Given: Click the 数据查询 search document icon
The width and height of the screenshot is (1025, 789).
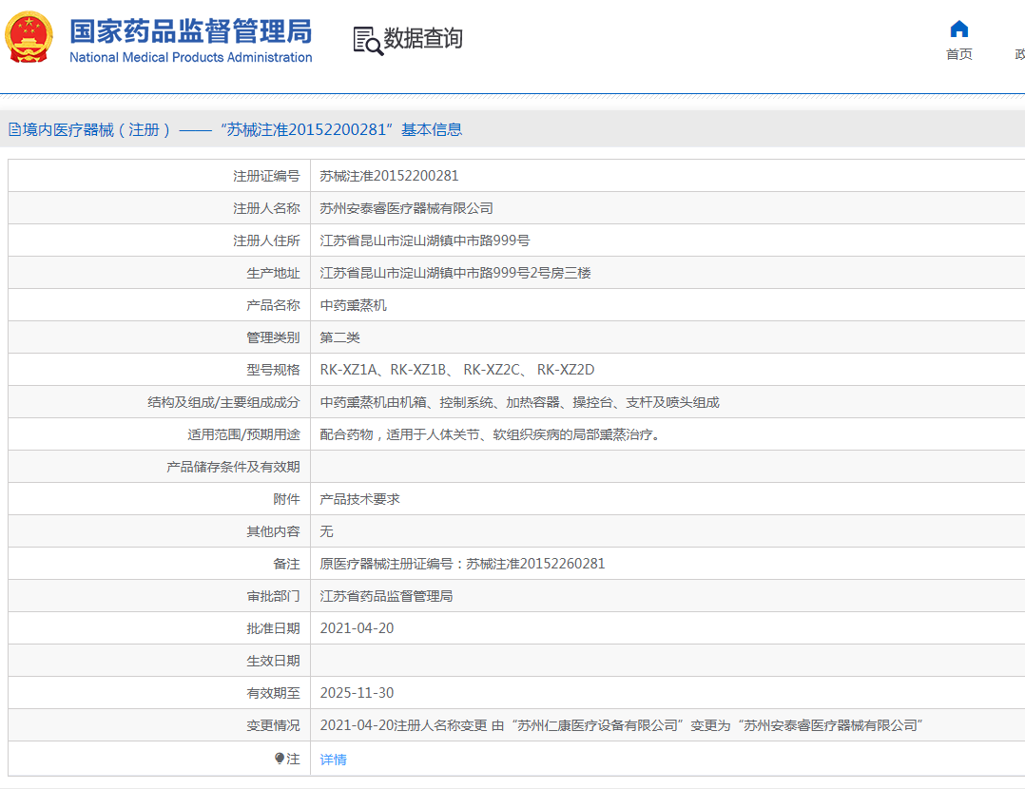Looking at the screenshot, I should pos(368,41).
